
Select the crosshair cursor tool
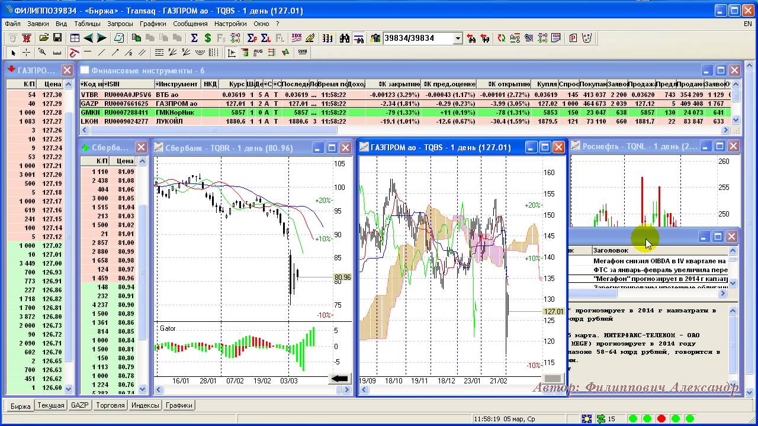27,52
